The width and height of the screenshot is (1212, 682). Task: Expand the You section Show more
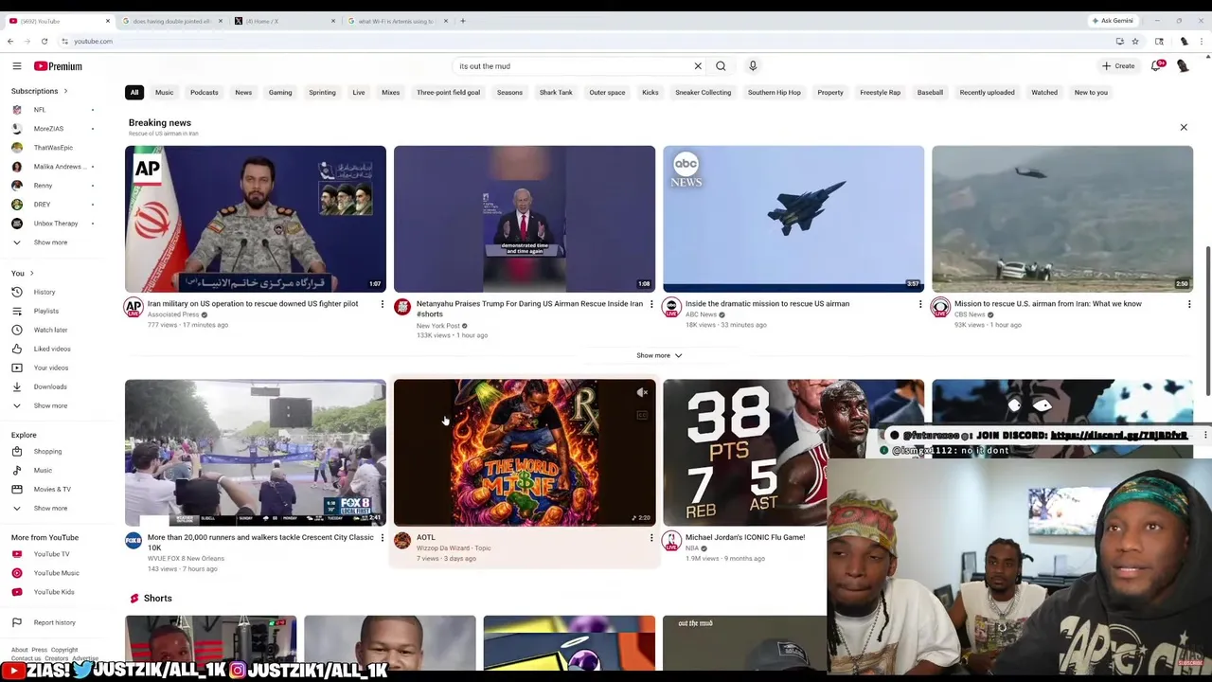coord(50,405)
